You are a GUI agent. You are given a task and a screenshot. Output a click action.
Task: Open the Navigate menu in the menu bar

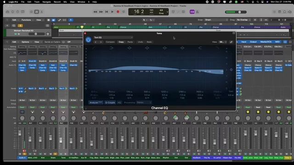click(46, 2)
